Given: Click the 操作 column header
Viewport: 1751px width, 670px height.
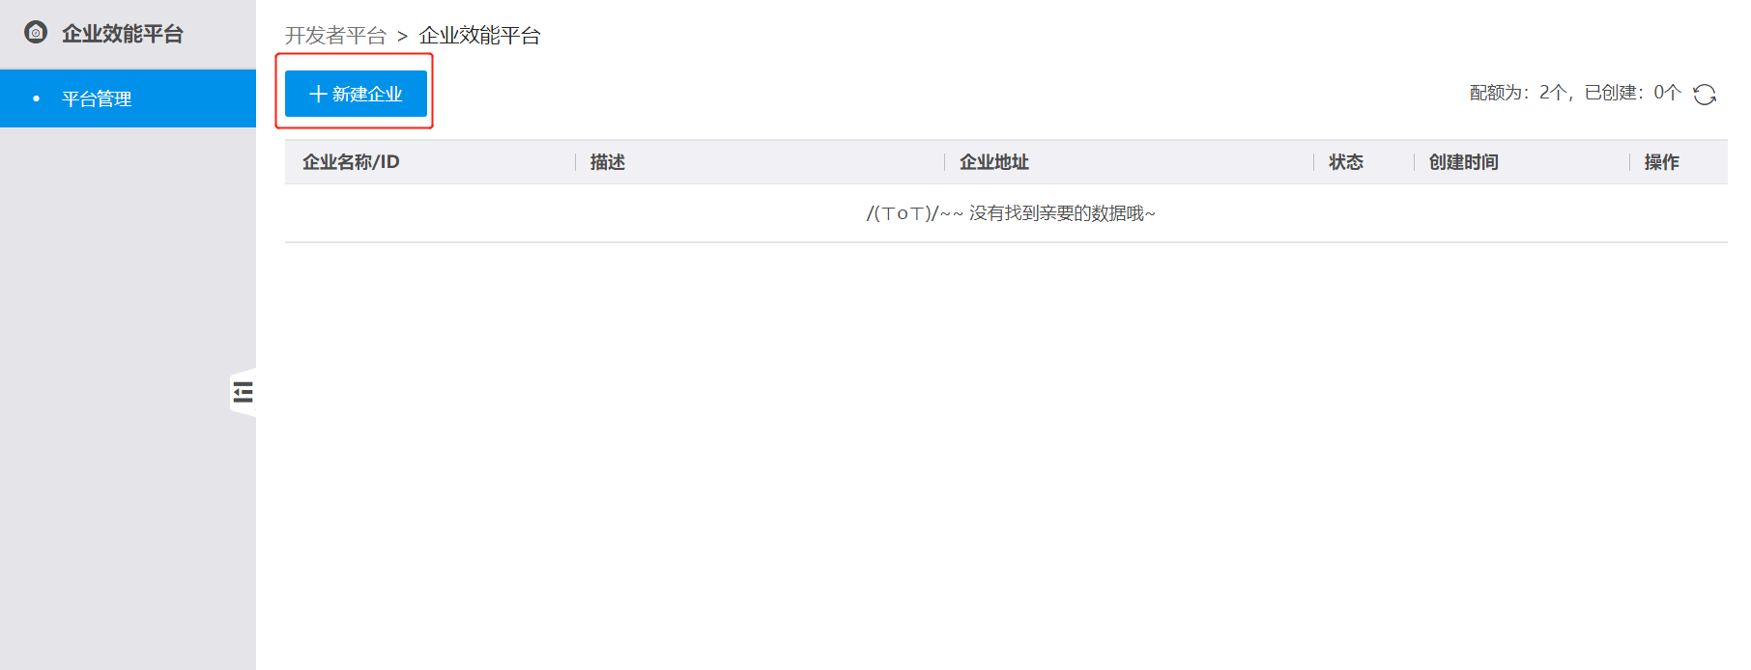Looking at the screenshot, I should 1662,162.
